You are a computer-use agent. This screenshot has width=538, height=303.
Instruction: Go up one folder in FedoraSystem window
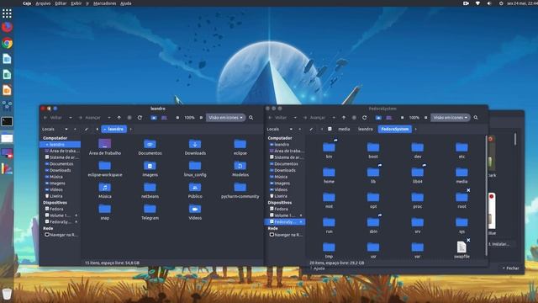[x=344, y=118]
